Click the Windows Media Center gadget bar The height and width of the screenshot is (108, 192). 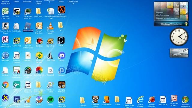point(171,24)
